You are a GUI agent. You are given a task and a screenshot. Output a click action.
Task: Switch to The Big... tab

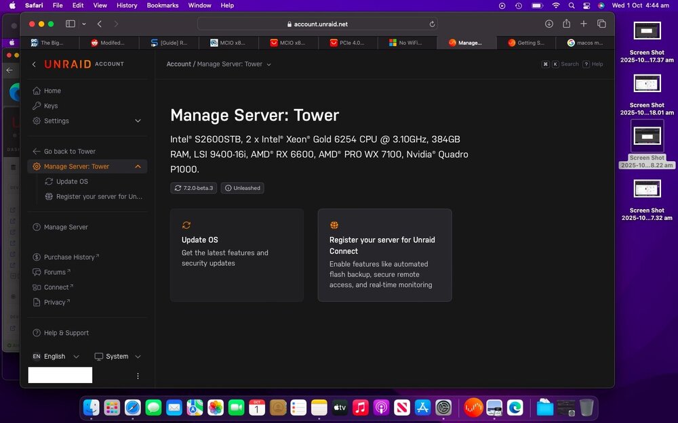point(49,43)
